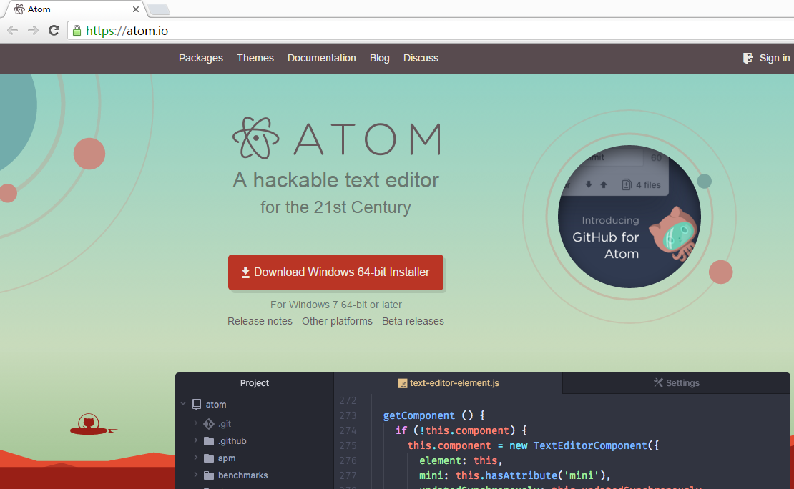Screen dimensions: 794x489
Task: Select the benchmarks tree item label
Action: 243,475
